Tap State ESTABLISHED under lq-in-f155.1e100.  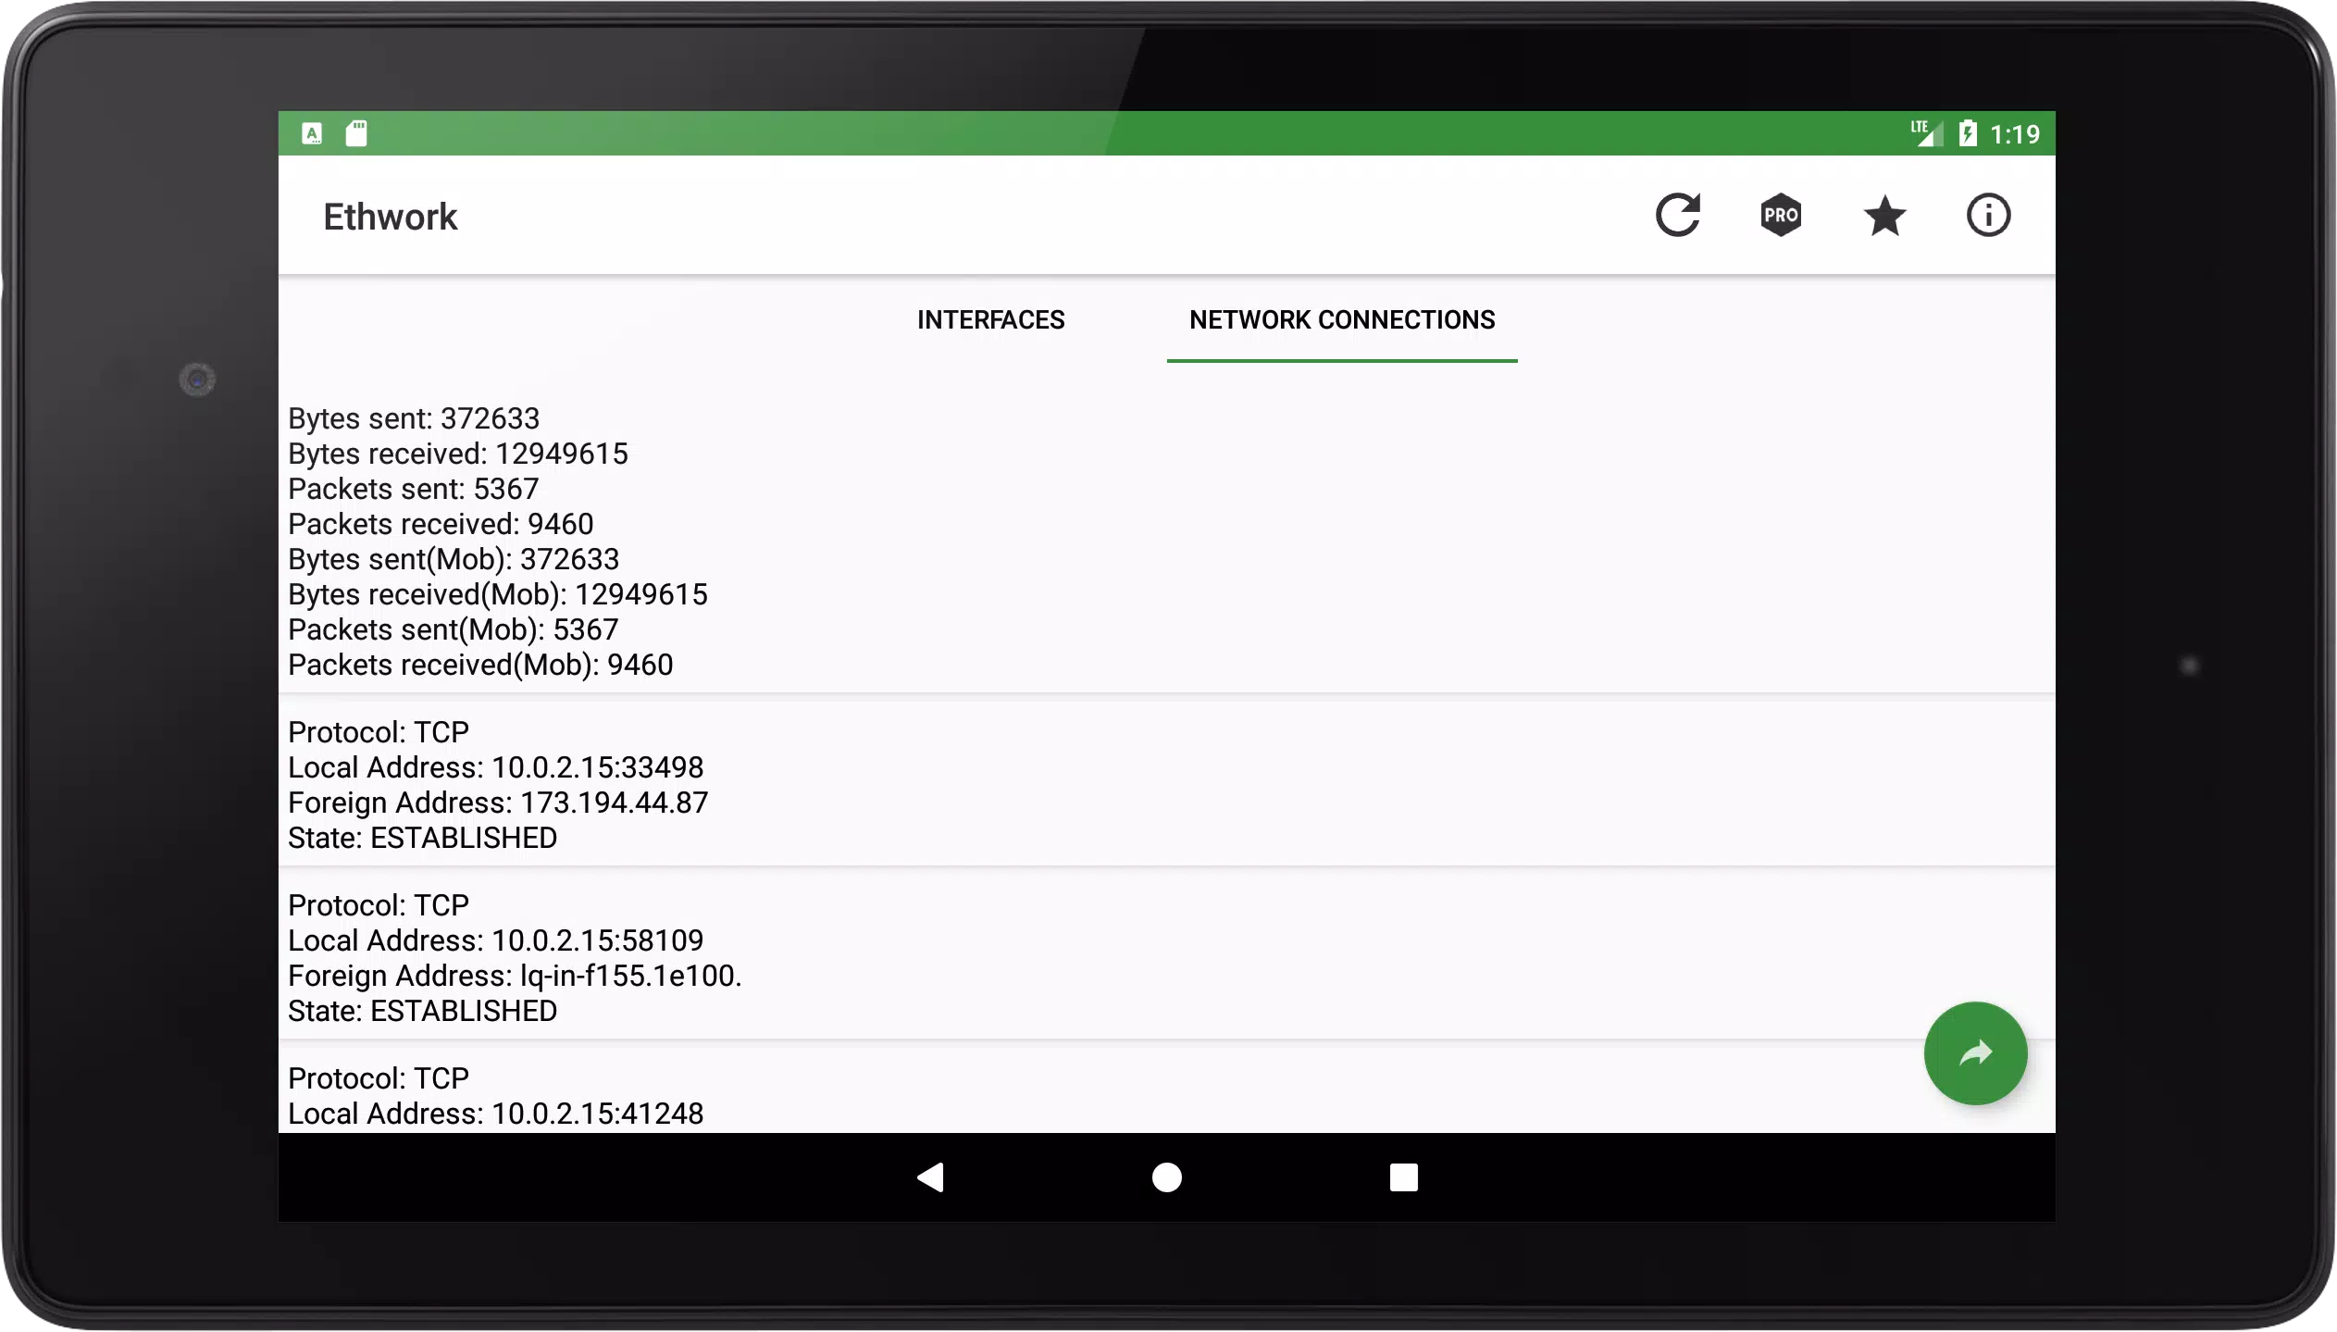point(423,1011)
